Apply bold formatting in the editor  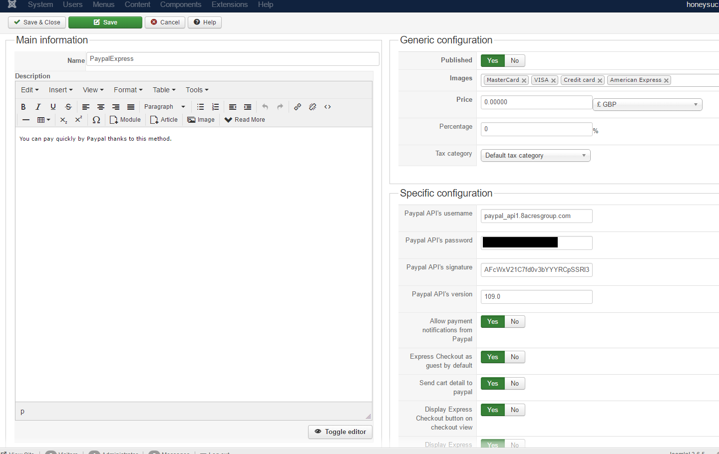[x=23, y=107]
